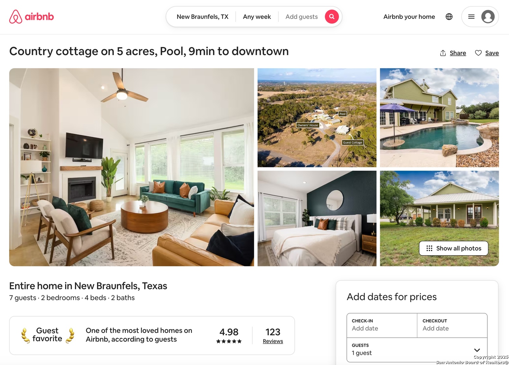
Task: Open the aerial property view photo
Action: (x=317, y=118)
